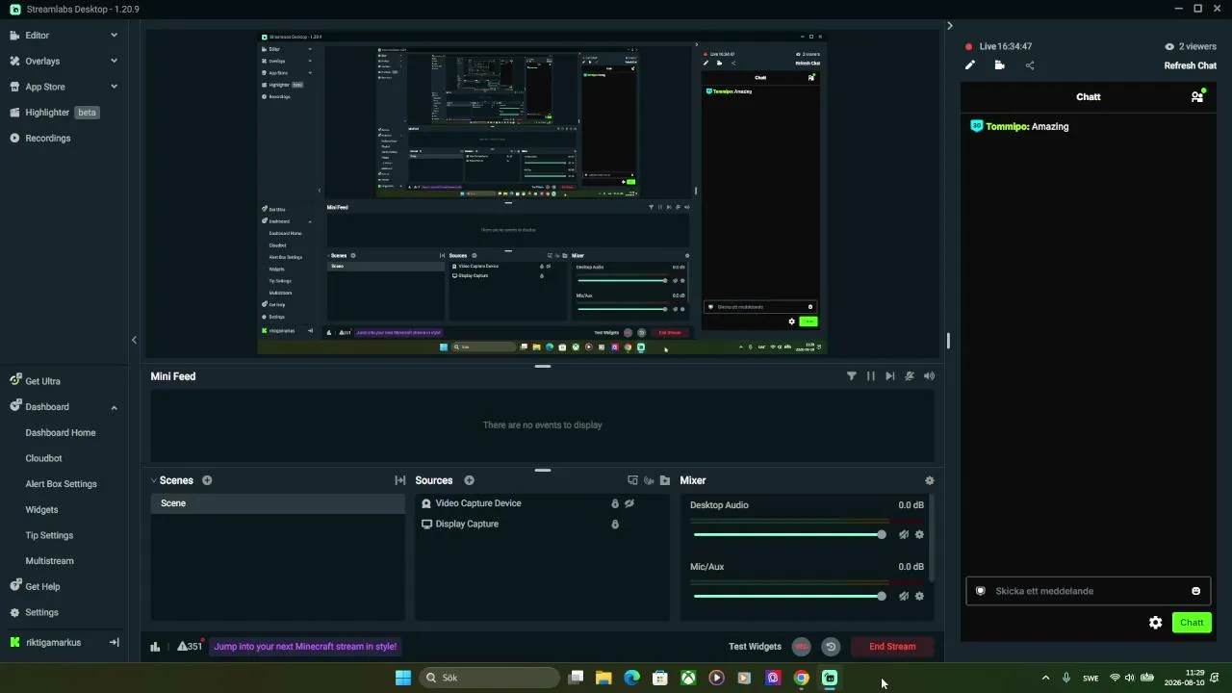Show the hidden Video Capture Device source
This screenshot has height=693, width=1232.
tap(629, 503)
